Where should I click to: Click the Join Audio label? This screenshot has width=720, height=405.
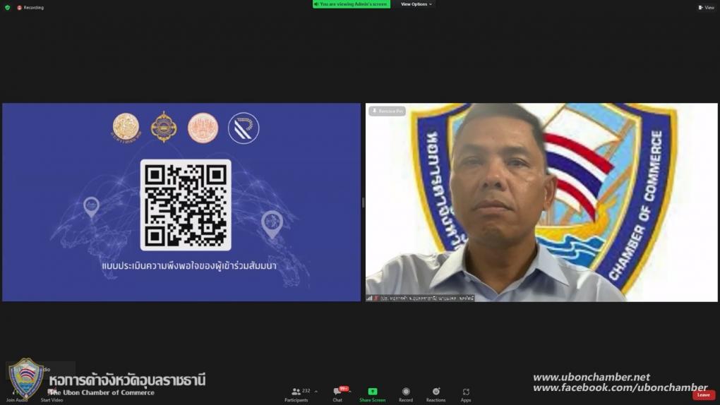pyautogui.click(x=16, y=400)
